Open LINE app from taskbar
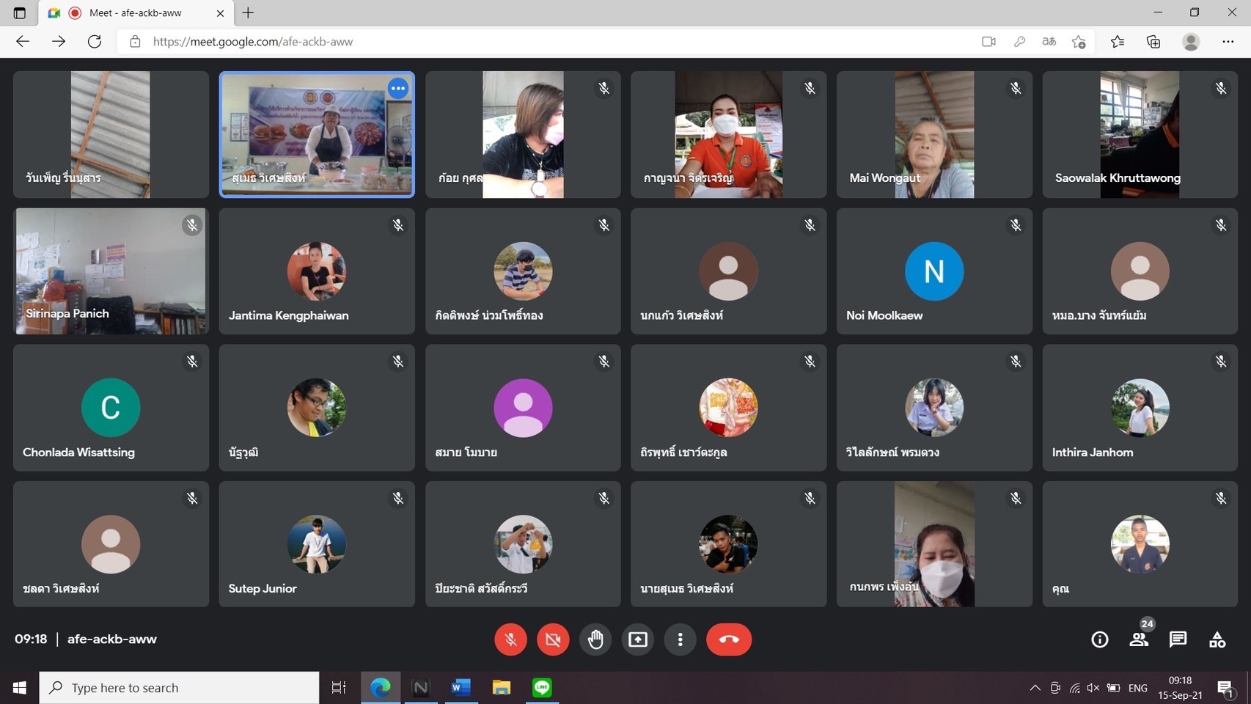Image resolution: width=1251 pixels, height=704 pixels. [x=542, y=687]
